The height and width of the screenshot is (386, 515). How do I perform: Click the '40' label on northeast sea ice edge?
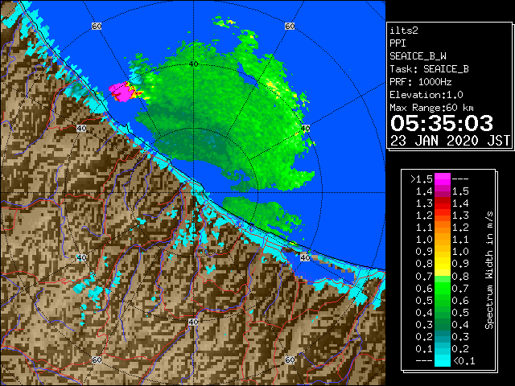(306, 129)
